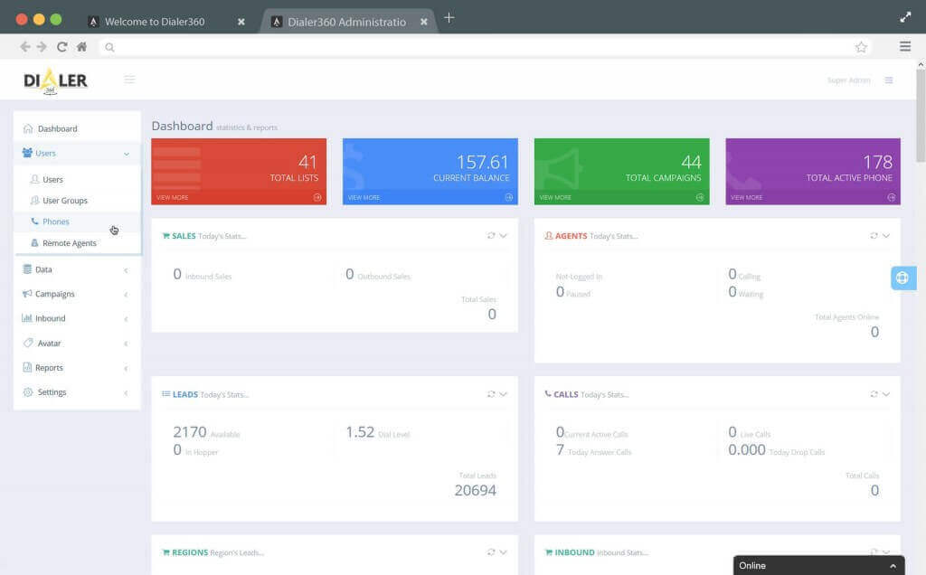This screenshot has width=926, height=575.
Task: Click the Phones icon under Users
Action: [34, 221]
